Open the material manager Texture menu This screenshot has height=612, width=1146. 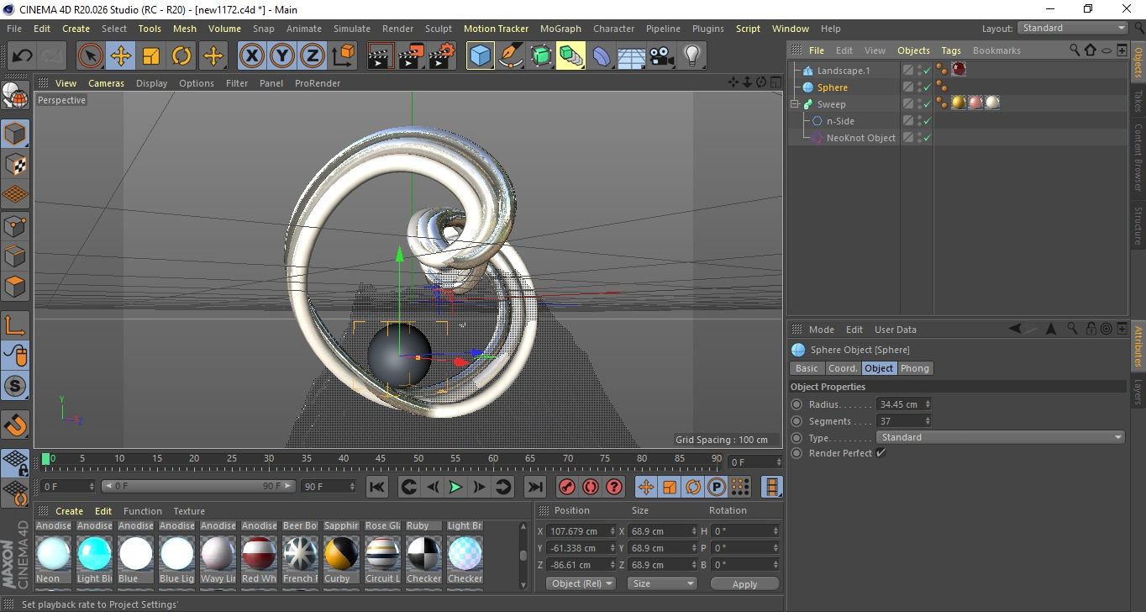pyautogui.click(x=189, y=511)
